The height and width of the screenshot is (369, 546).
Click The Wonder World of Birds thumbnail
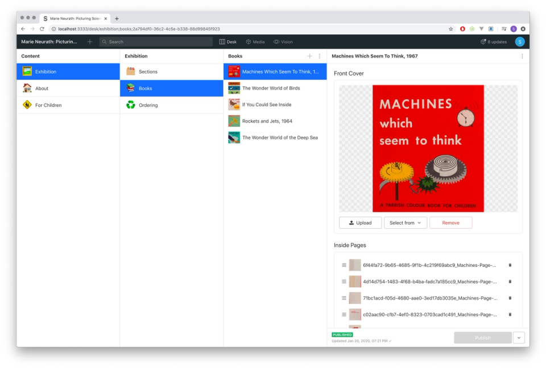[234, 88]
